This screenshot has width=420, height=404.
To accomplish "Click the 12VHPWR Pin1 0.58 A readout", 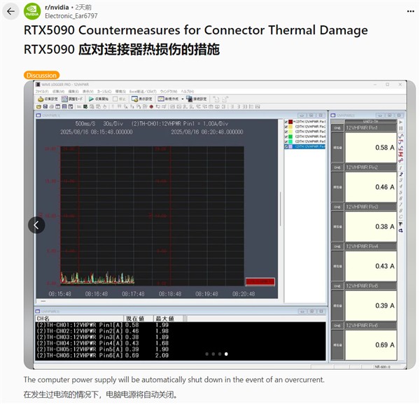I will coord(371,148).
